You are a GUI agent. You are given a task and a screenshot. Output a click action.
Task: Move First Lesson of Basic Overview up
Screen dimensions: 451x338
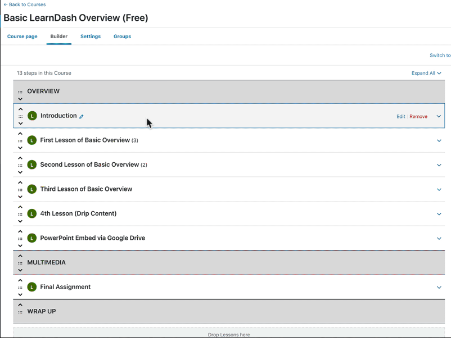(x=20, y=133)
